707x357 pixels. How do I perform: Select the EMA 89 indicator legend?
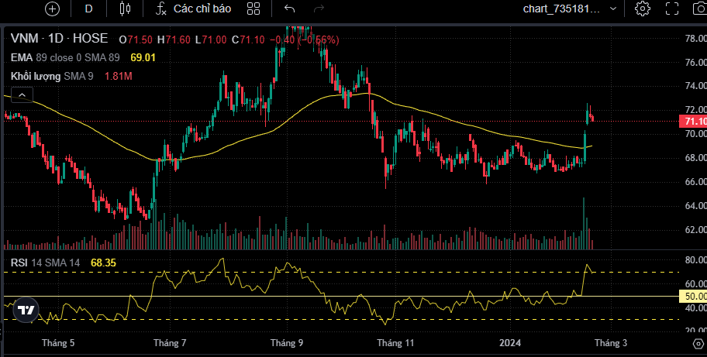coord(65,57)
